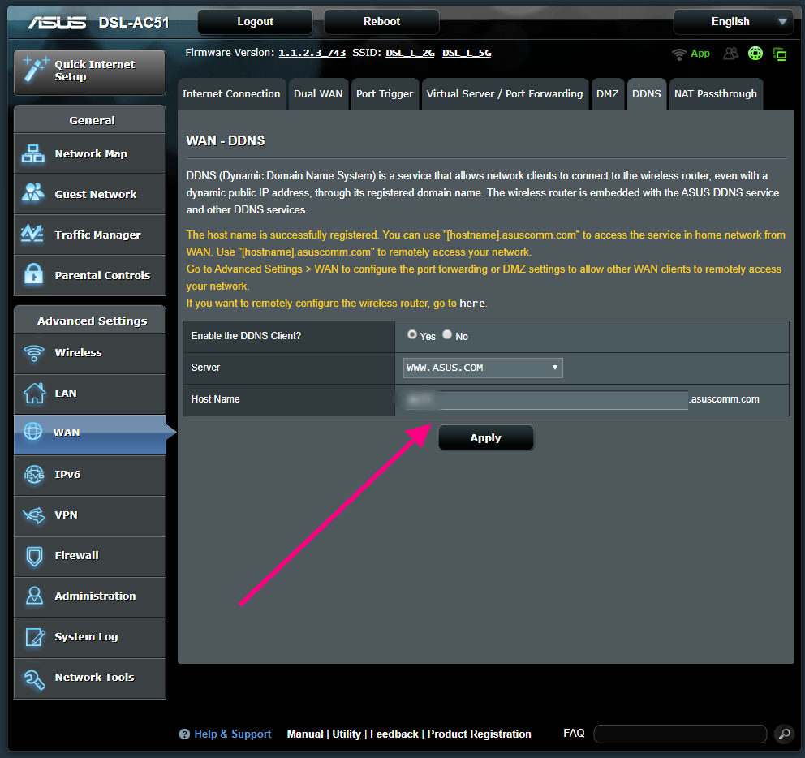Click the green network devices status icon
The image size is (805, 758).
pyautogui.click(x=780, y=54)
